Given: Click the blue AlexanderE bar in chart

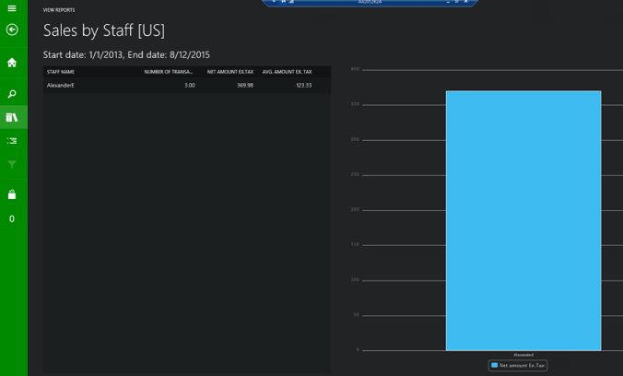Looking at the screenshot, I should 523,220.
